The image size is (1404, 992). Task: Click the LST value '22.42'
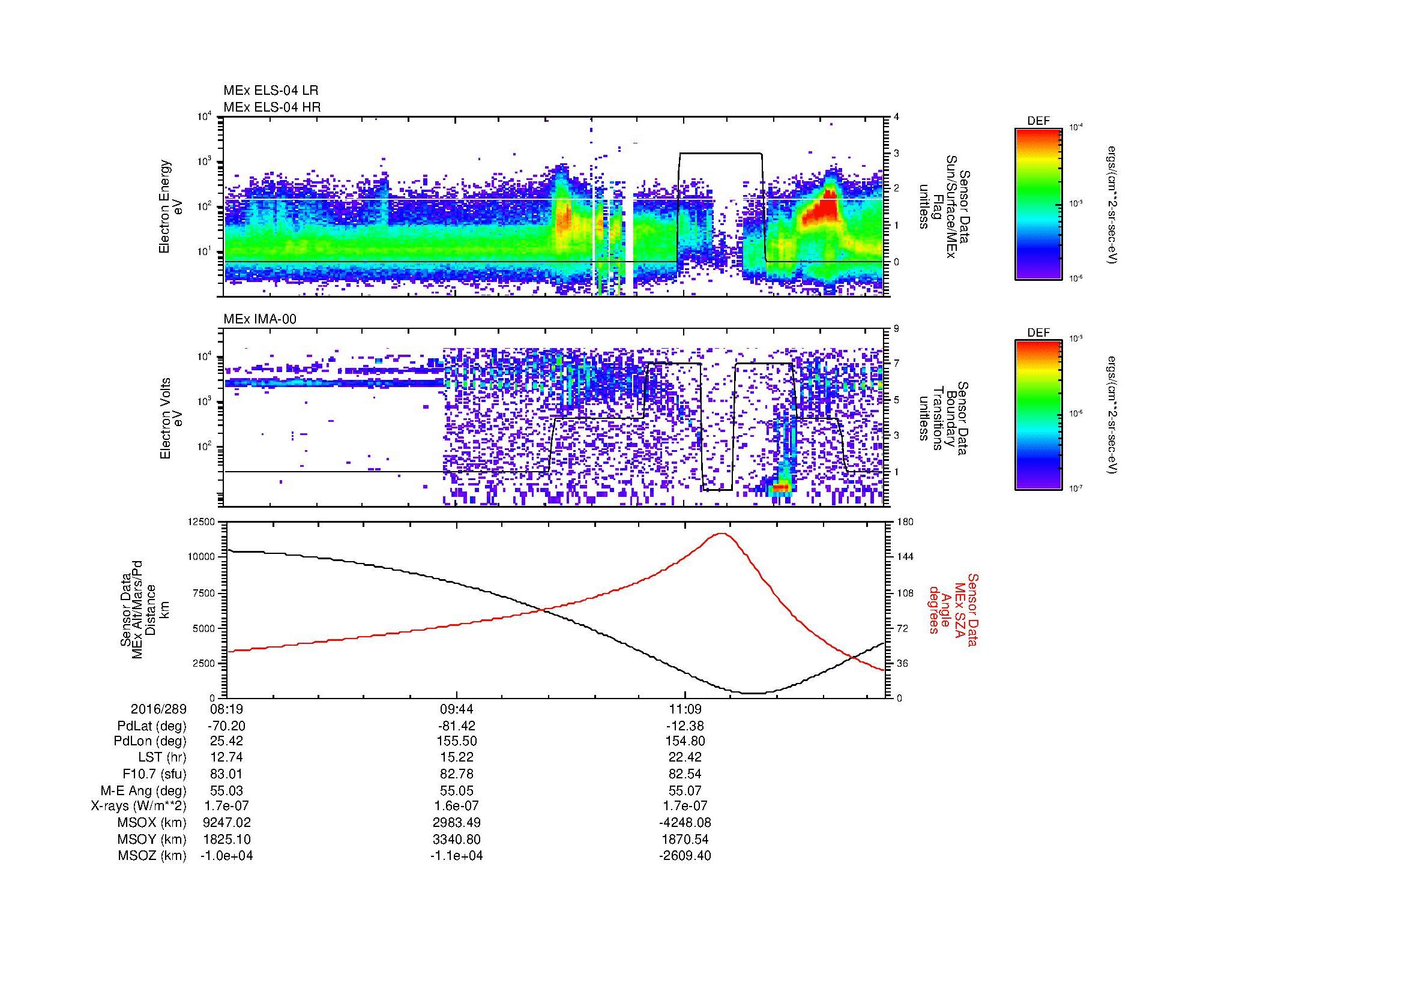pos(685,757)
